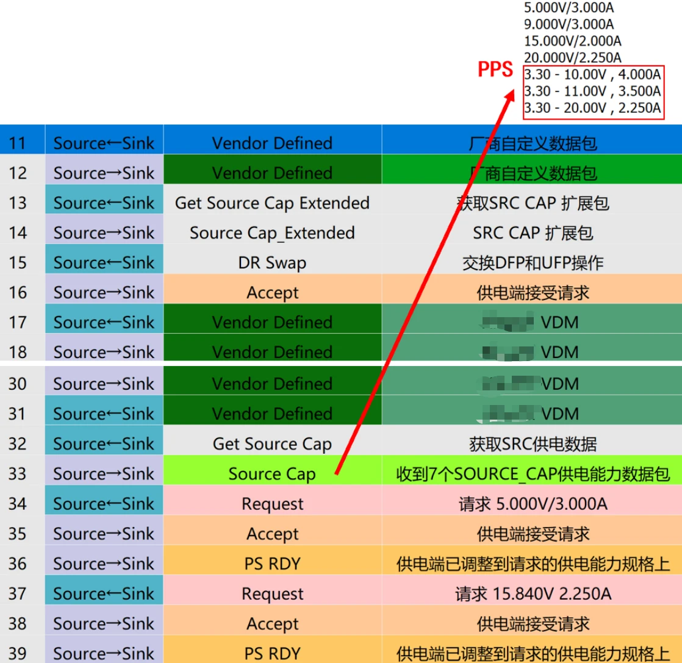This screenshot has height=663, width=682.
Task: Click the PS RDY cell in row 36
Action: (272, 564)
